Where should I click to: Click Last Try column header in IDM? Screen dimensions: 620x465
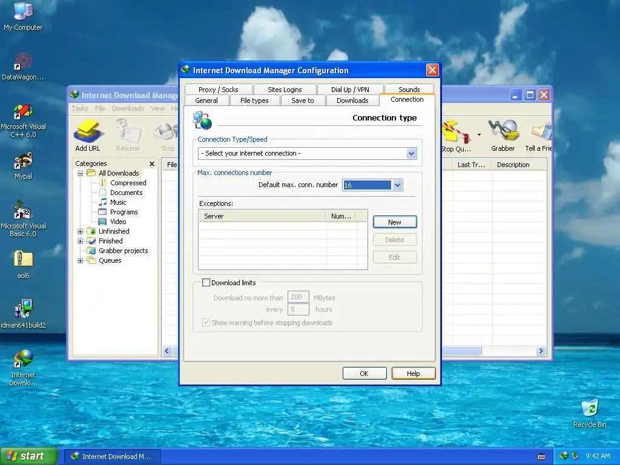pos(472,165)
